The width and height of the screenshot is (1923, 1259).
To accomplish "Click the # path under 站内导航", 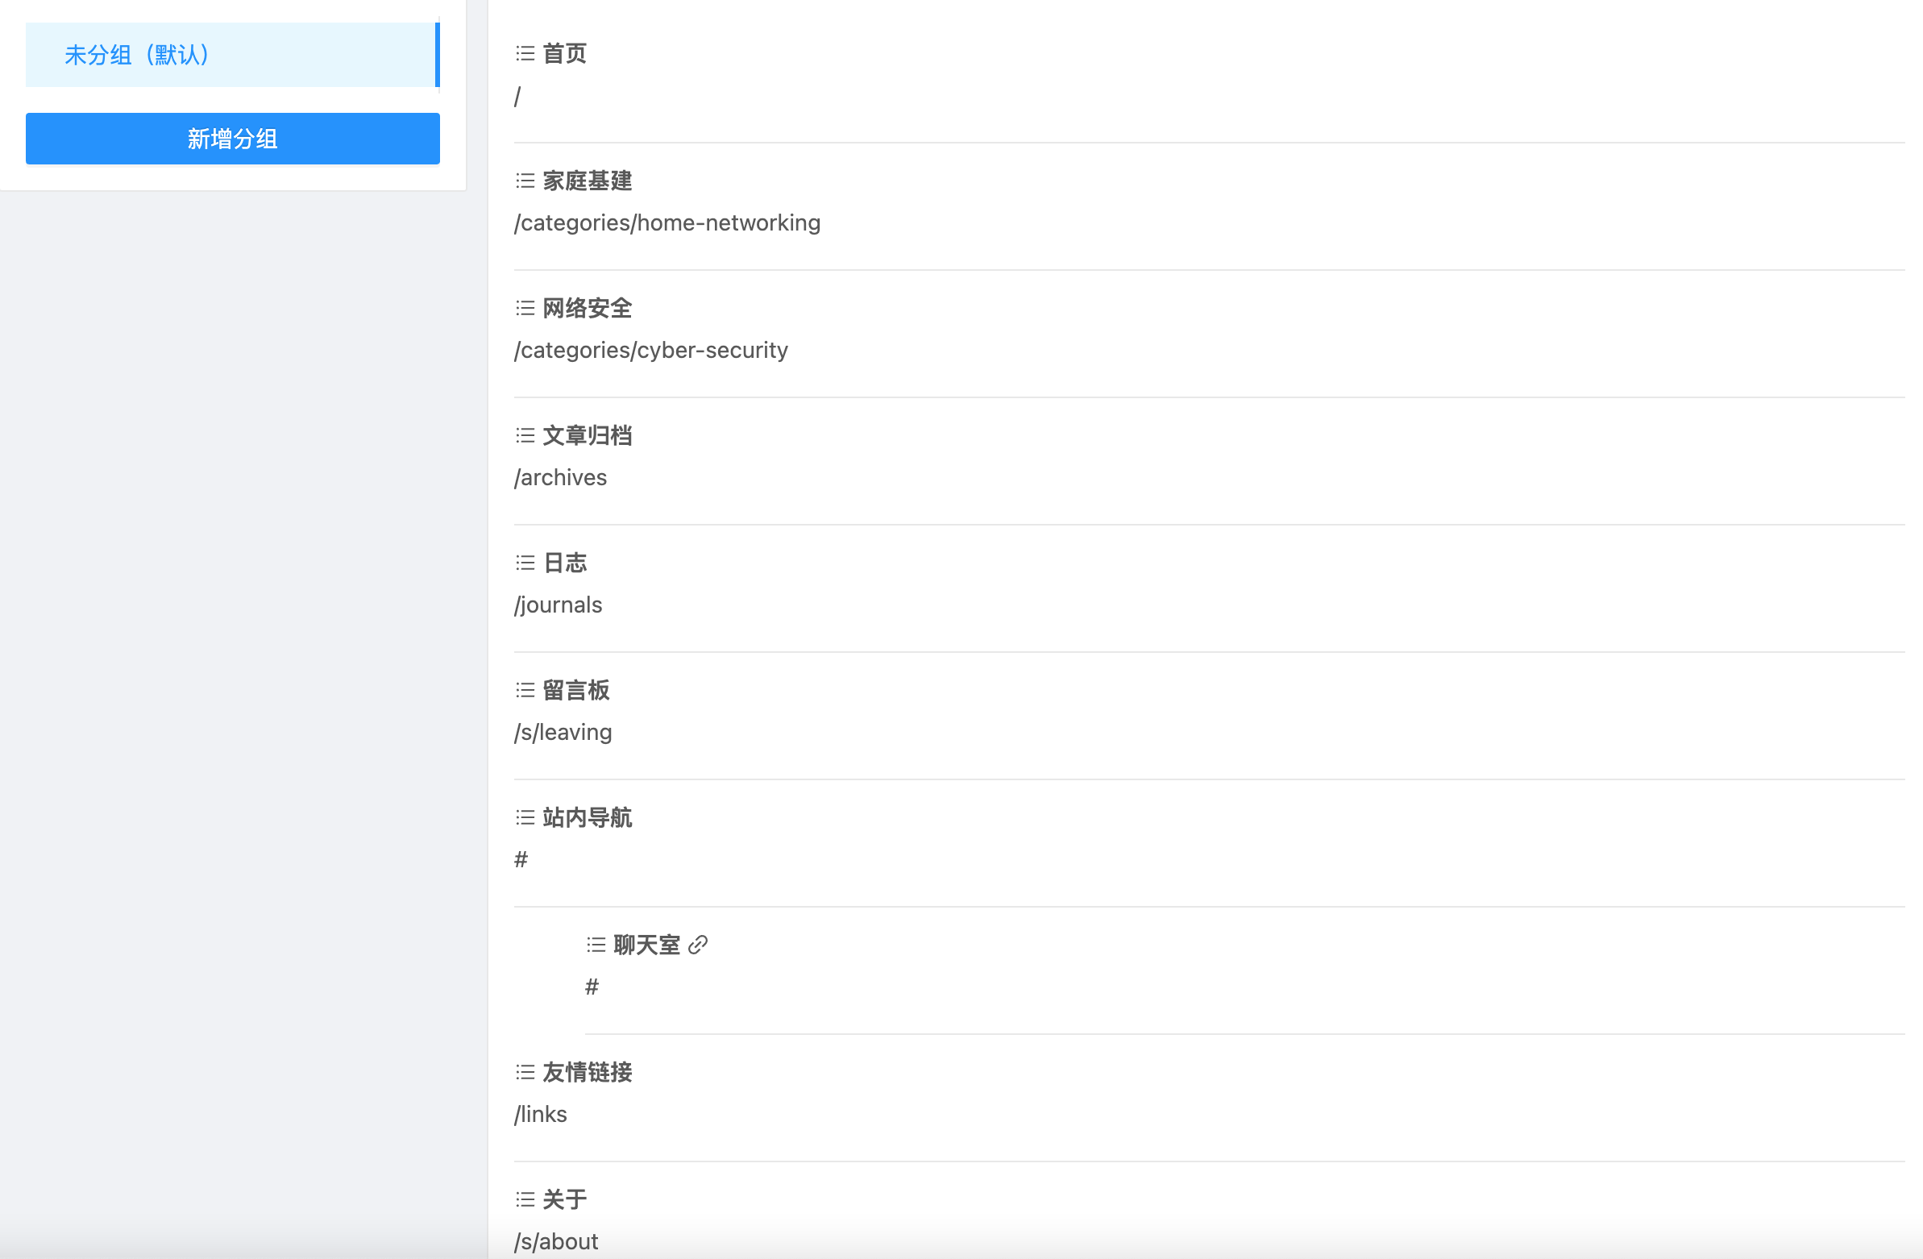I will point(521,860).
